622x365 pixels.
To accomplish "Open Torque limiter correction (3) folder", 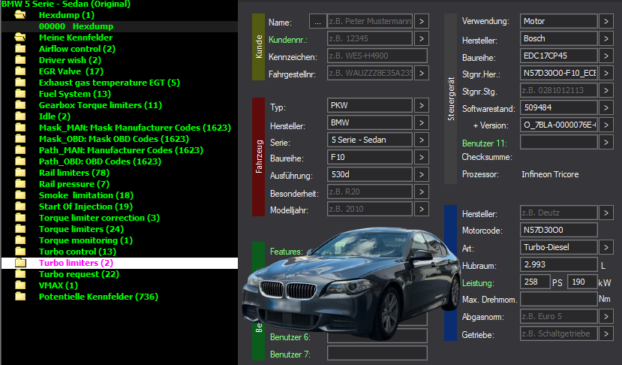I will [x=99, y=218].
